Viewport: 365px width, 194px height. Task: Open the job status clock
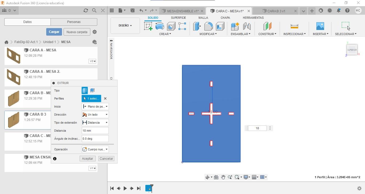(330, 10)
